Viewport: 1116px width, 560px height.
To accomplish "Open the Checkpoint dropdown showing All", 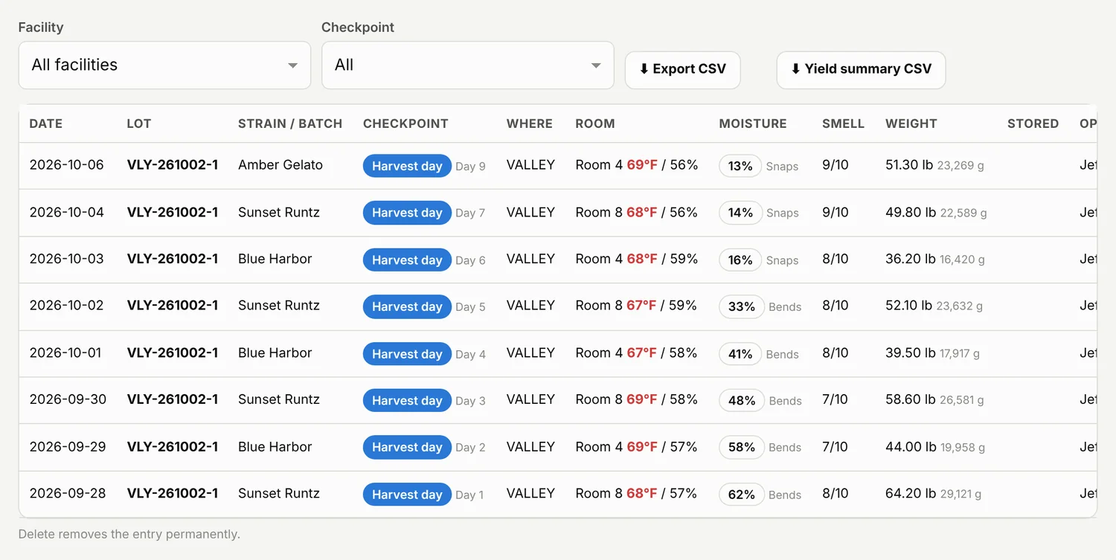I will point(467,65).
